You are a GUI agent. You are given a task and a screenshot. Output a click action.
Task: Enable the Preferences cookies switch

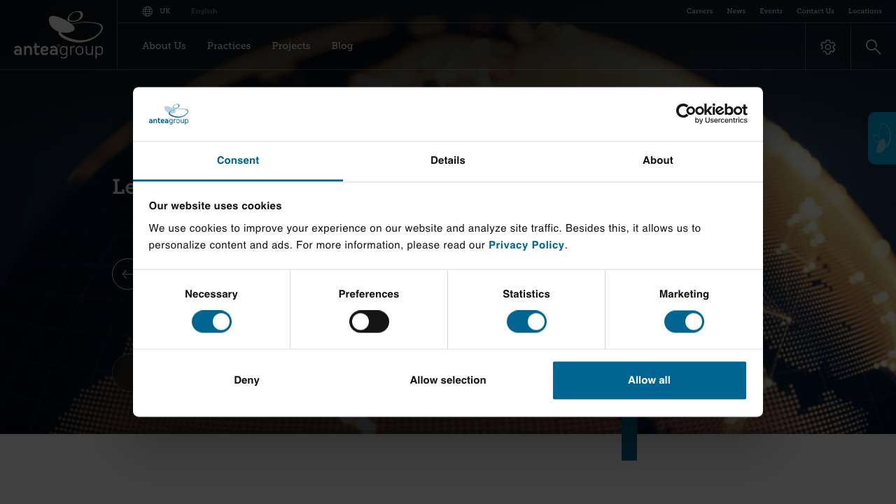(369, 322)
